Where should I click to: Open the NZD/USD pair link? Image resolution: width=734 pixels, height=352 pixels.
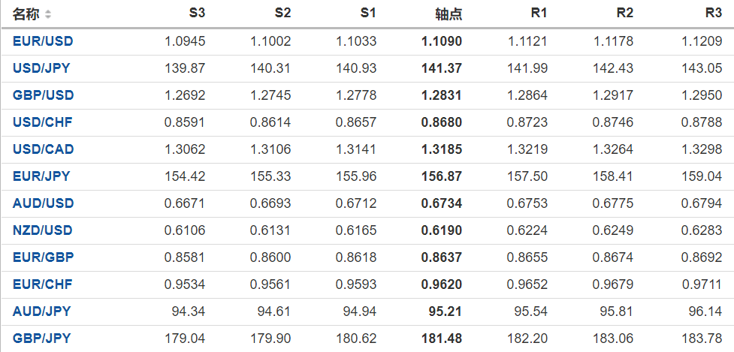43,230
